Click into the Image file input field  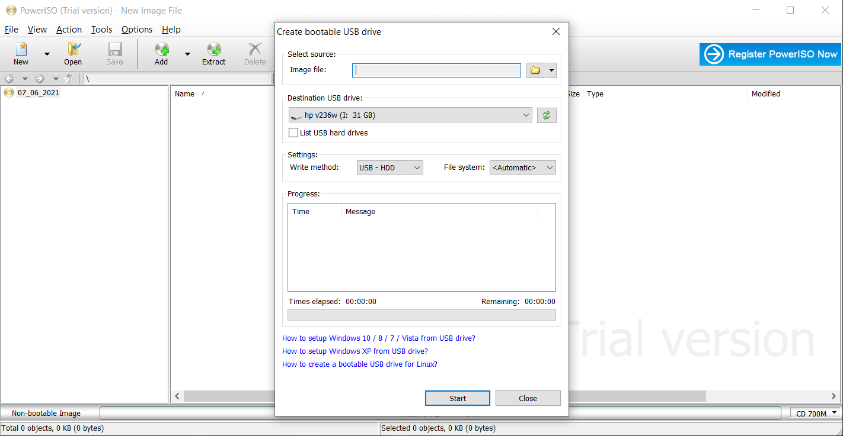click(436, 70)
